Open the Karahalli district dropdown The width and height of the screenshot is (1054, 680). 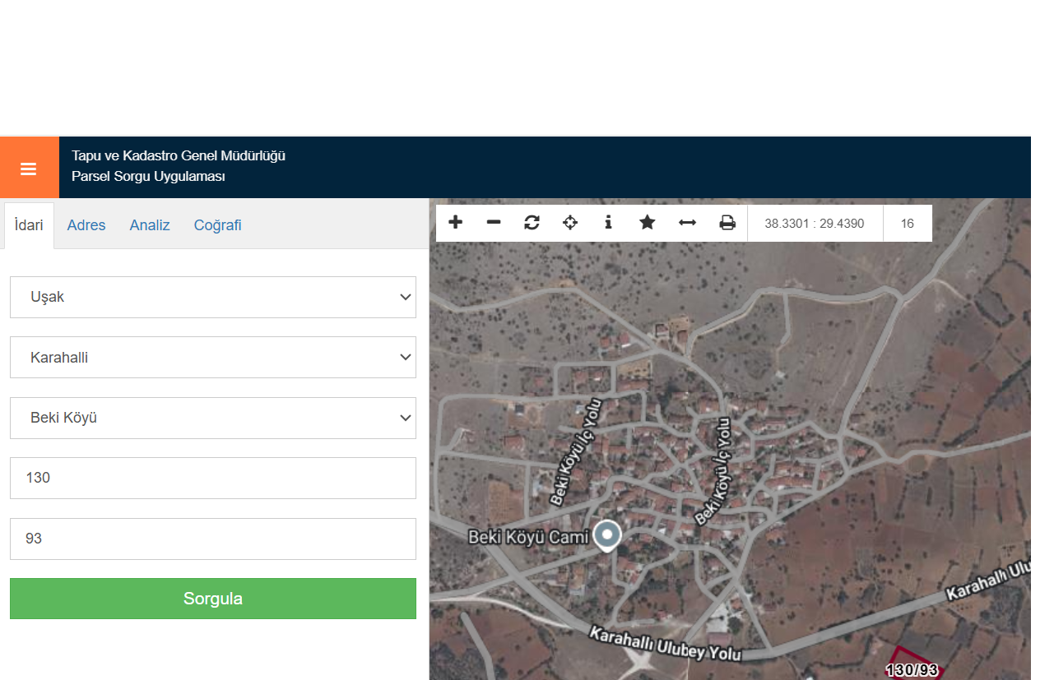[213, 358]
